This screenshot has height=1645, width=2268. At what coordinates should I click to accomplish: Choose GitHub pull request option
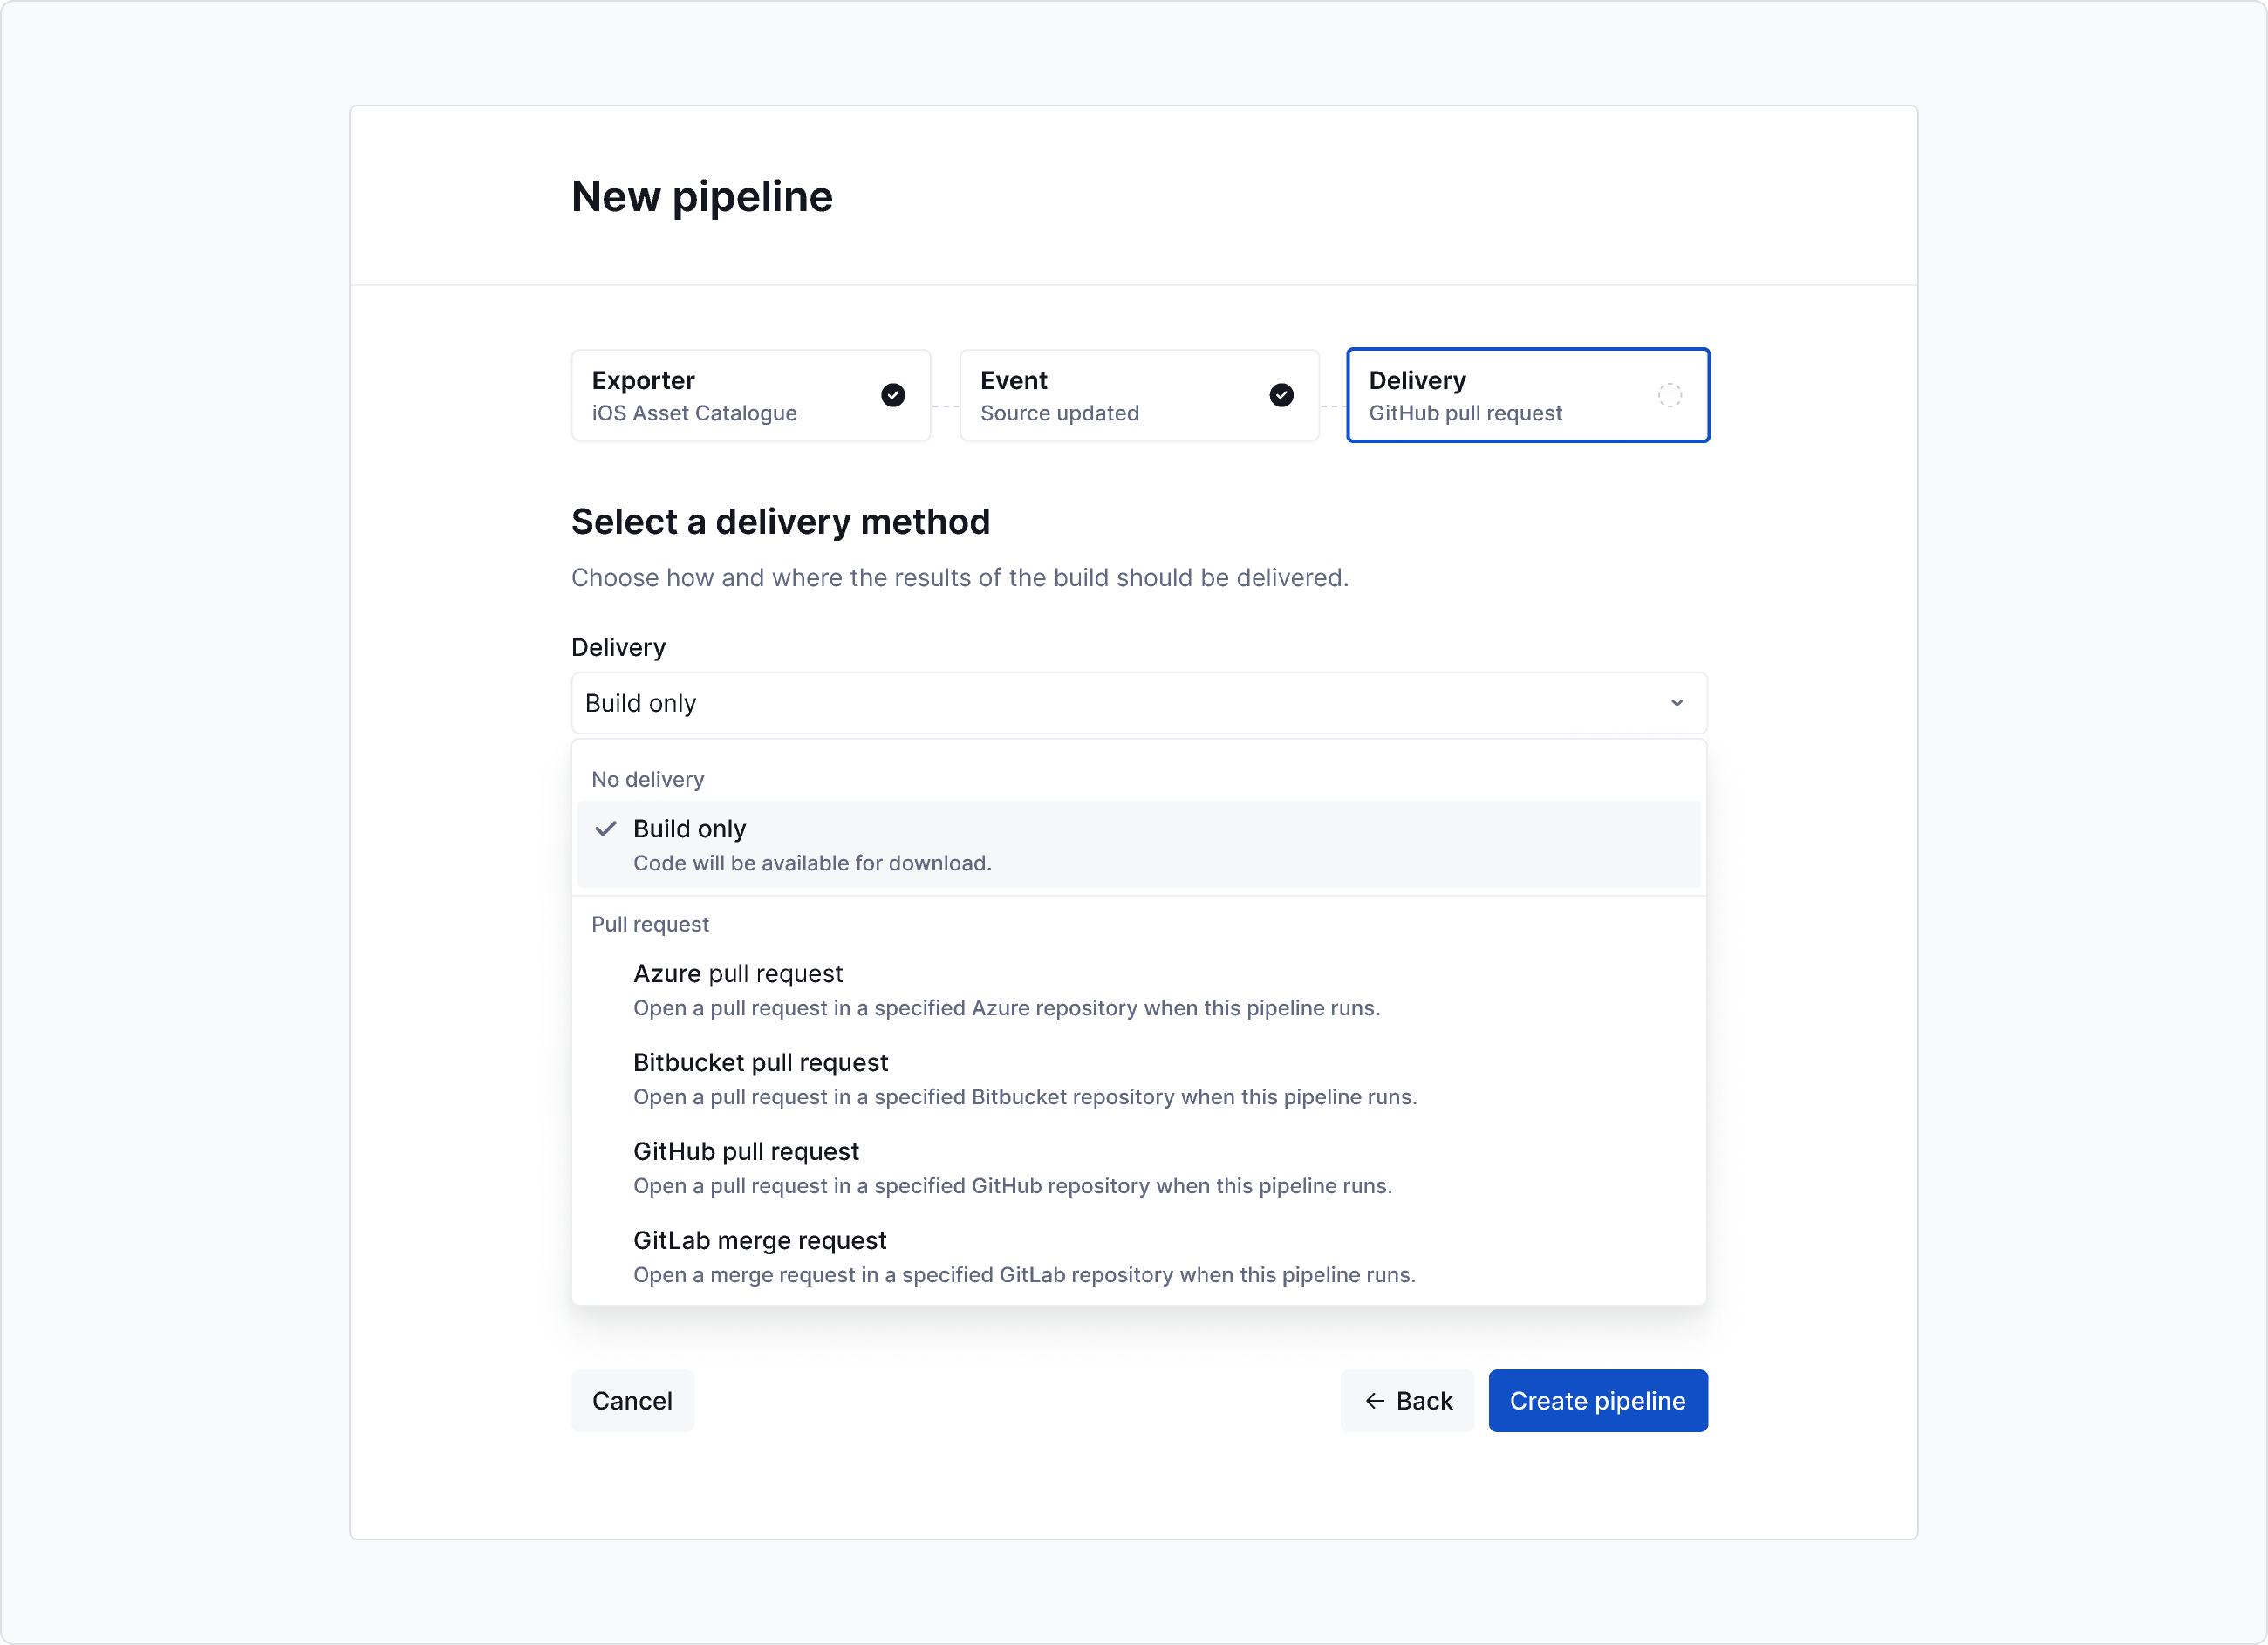[x=1139, y=1168]
